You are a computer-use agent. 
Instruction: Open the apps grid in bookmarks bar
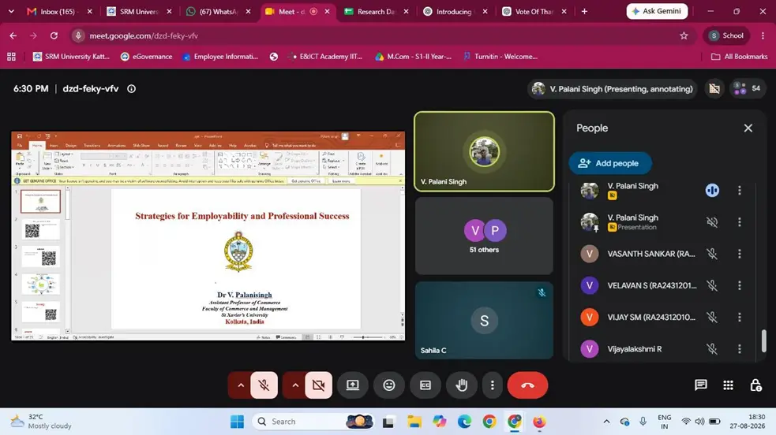11,57
